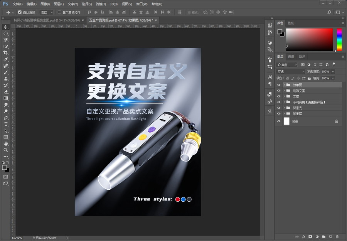This screenshot has width=347, height=241.
Task: Open the 窗口(W) menu
Action: [141, 4]
